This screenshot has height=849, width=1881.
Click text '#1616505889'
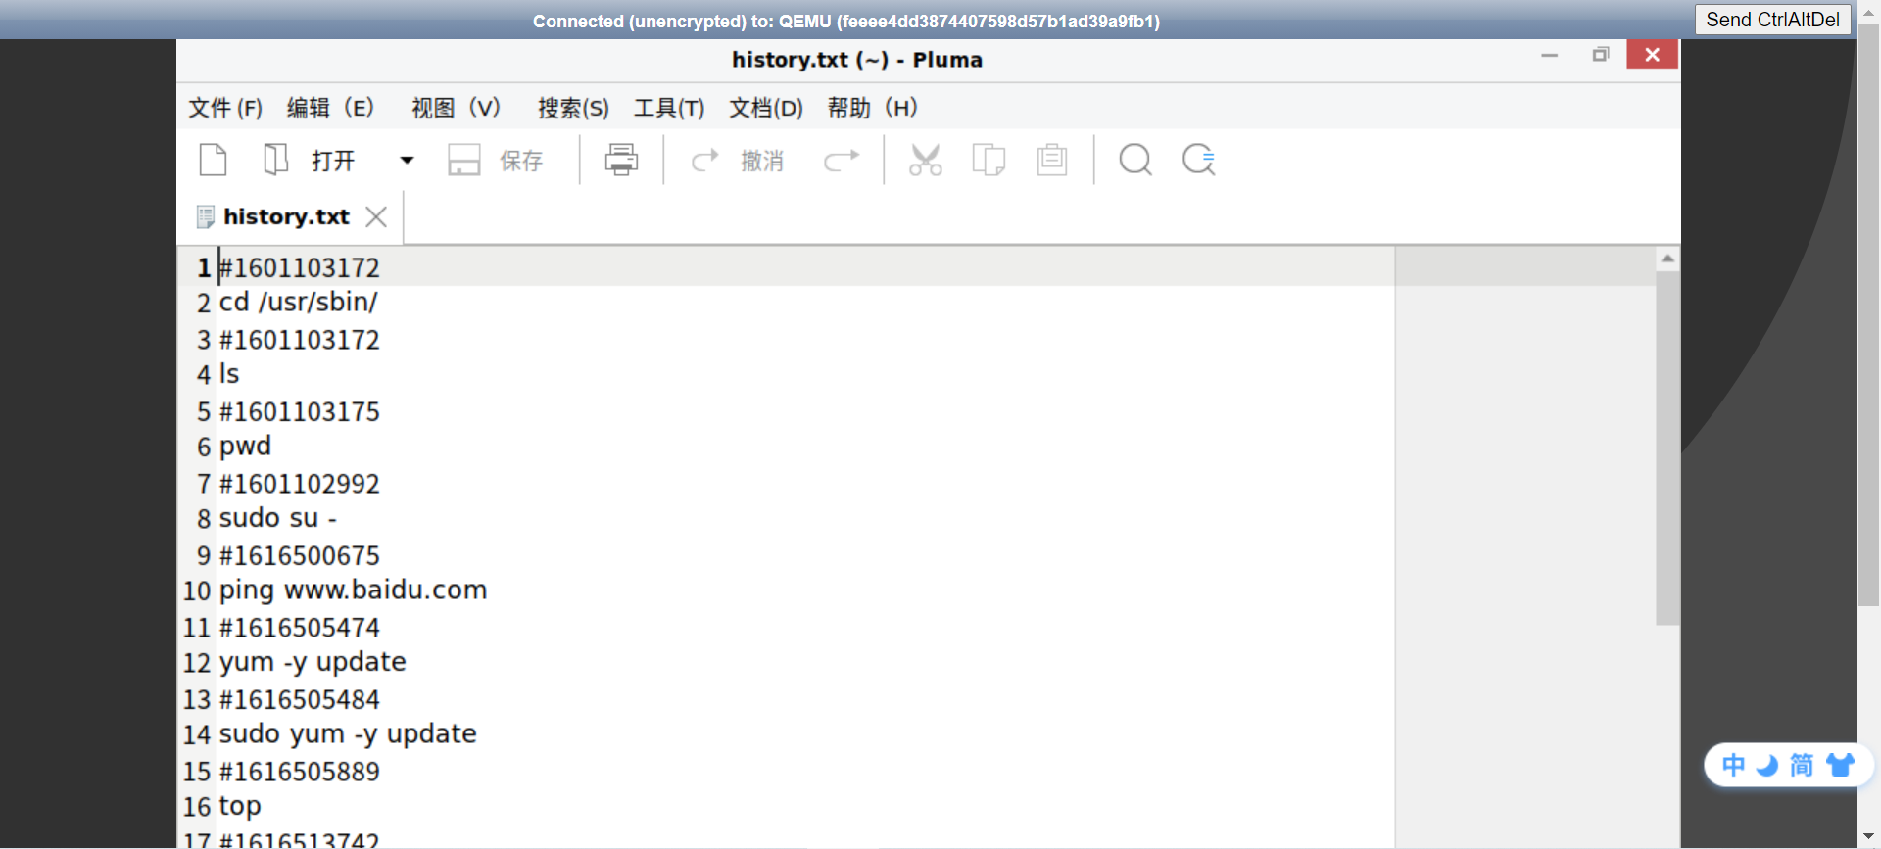[x=299, y=772]
